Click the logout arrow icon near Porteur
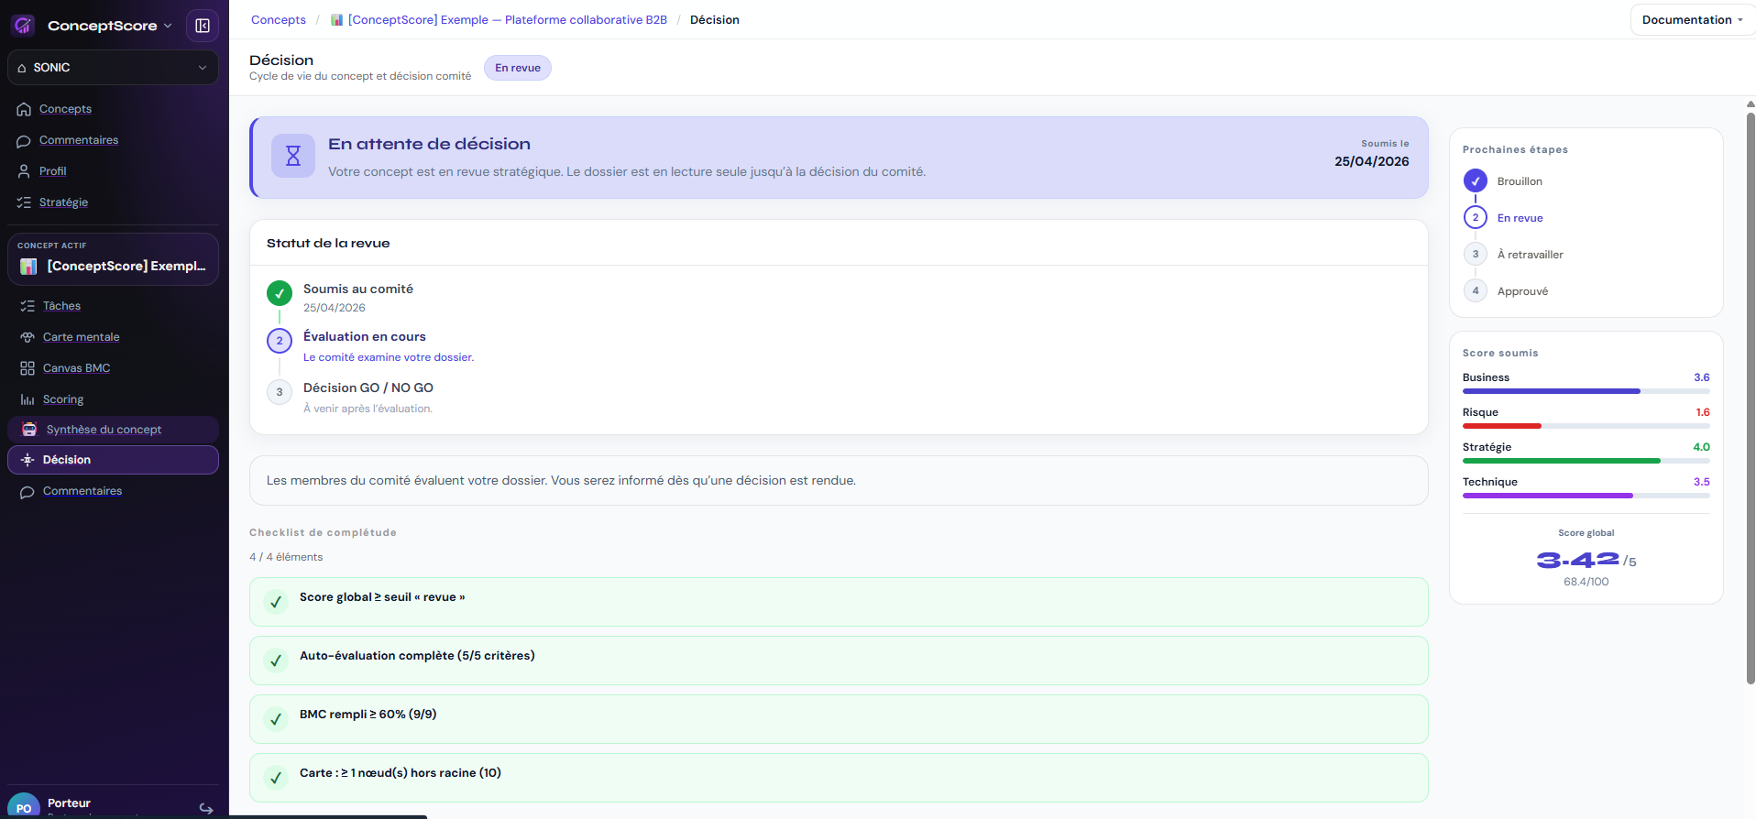The image size is (1756, 819). pos(206,809)
